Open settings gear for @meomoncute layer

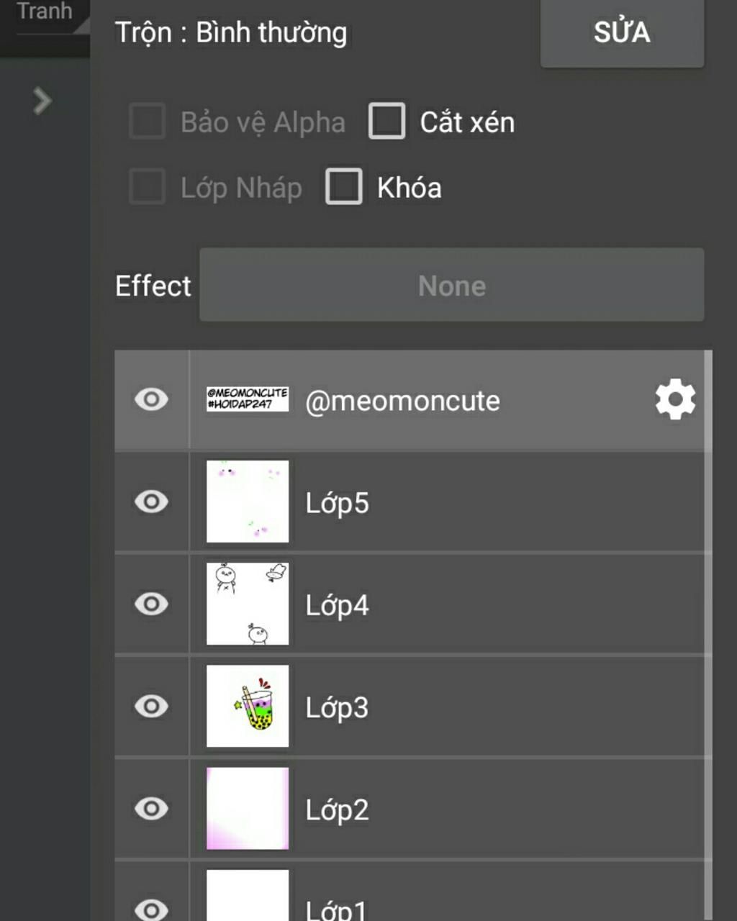pos(675,399)
